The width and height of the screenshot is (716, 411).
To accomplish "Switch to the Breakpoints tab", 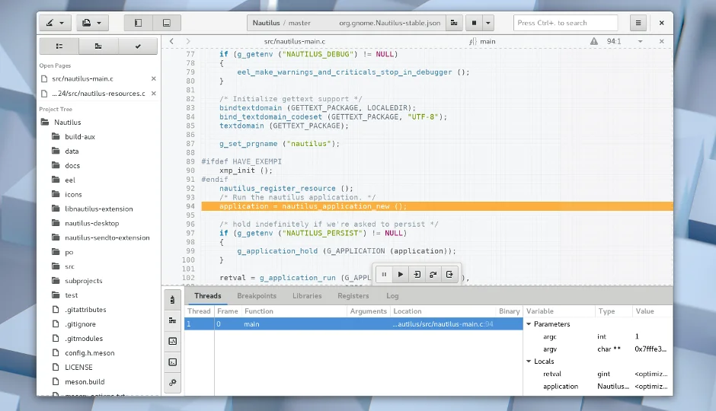I will point(257,295).
